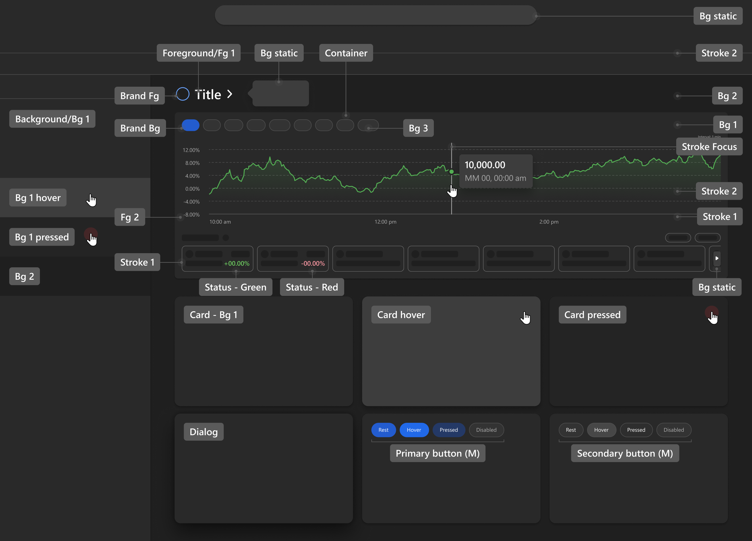Click the 'Title' heading text

(x=208, y=95)
